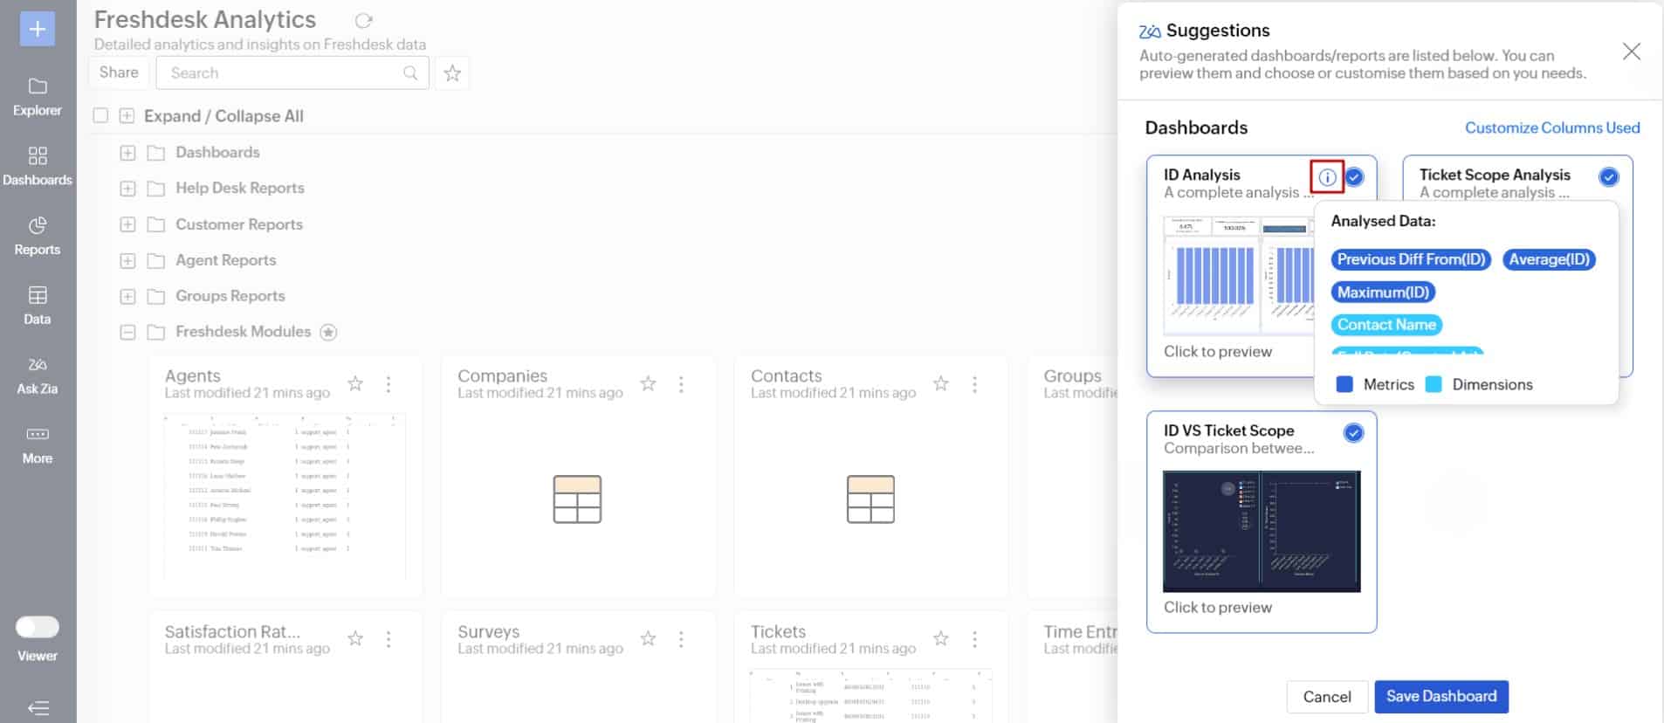The image size is (1664, 723).
Task: Click the Save Dashboard button
Action: pyautogui.click(x=1441, y=696)
